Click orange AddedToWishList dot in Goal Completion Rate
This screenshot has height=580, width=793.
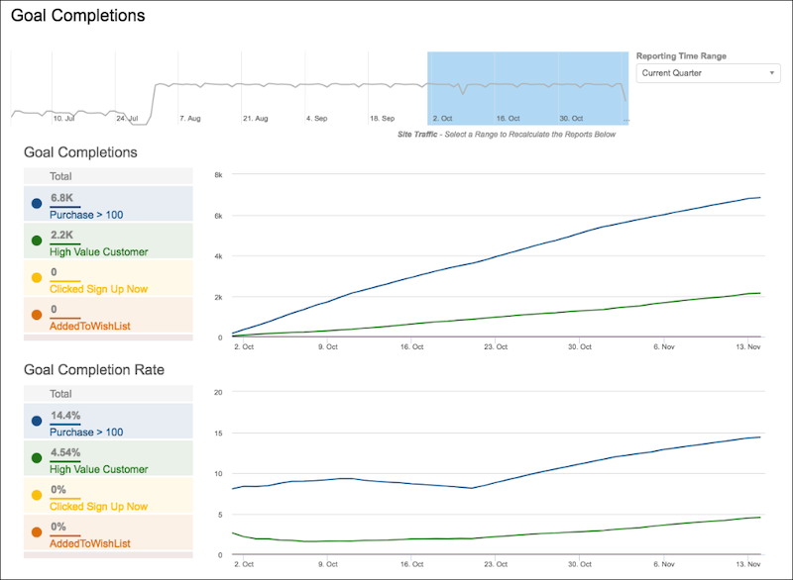point(37,532)
